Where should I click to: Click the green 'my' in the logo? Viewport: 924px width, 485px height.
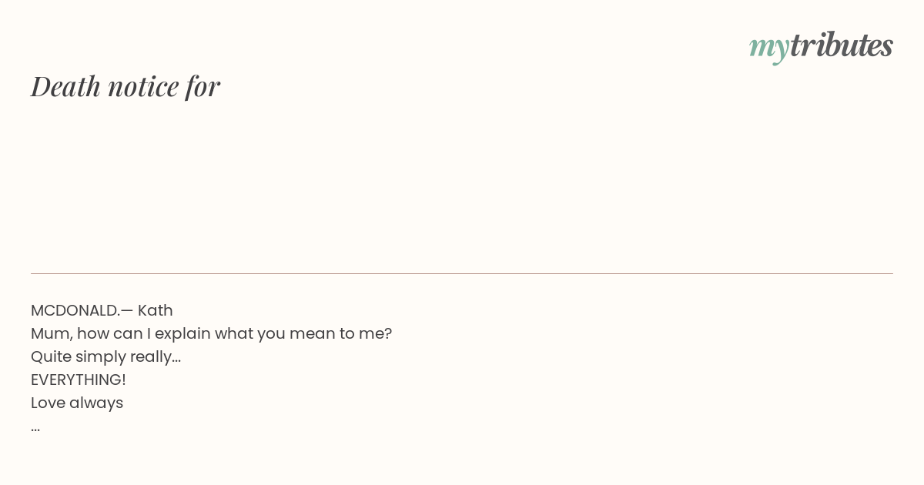[769, 48]
